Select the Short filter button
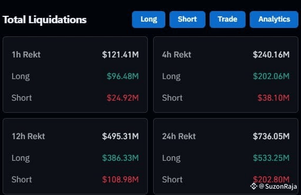 (187, 19)
